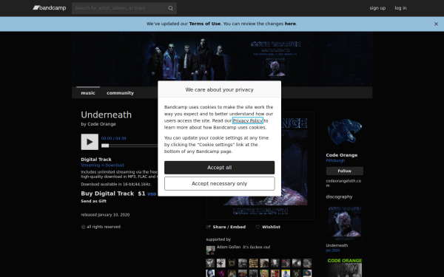Click the share arrow icon
444x277 pixels.
coord(209,227)
